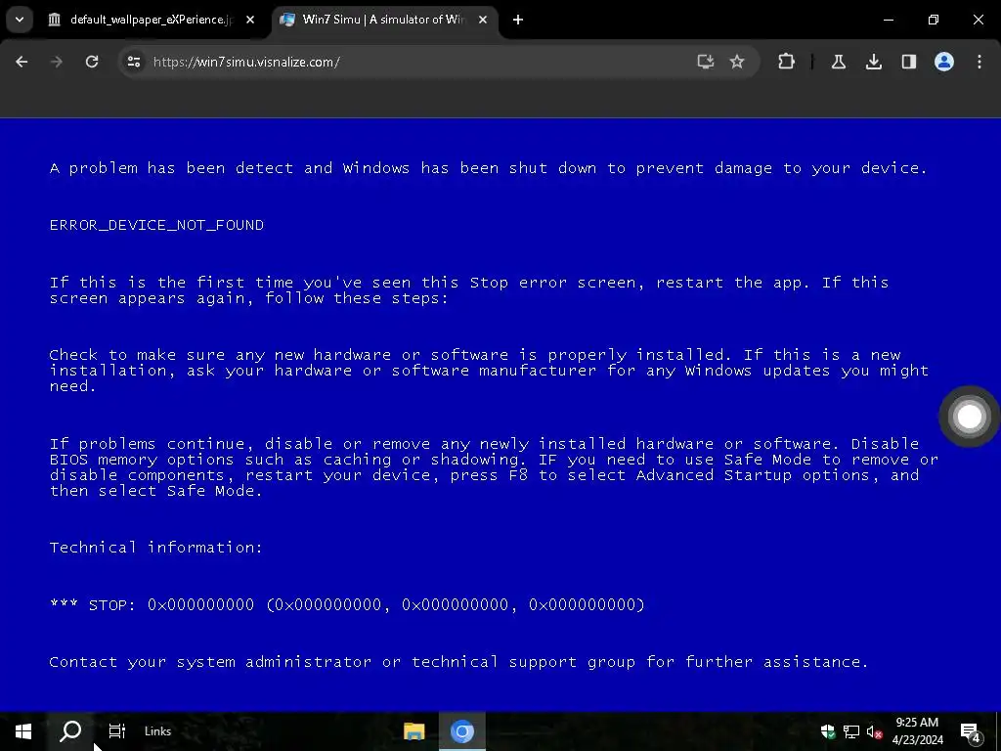This screenshot has height=751, width=1001.
Task: Toggle the browser side panel
Action: click(x=909, y=62)
